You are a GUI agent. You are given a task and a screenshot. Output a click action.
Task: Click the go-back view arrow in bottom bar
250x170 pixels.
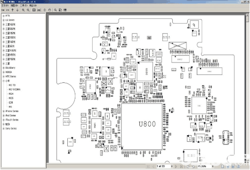188,167
